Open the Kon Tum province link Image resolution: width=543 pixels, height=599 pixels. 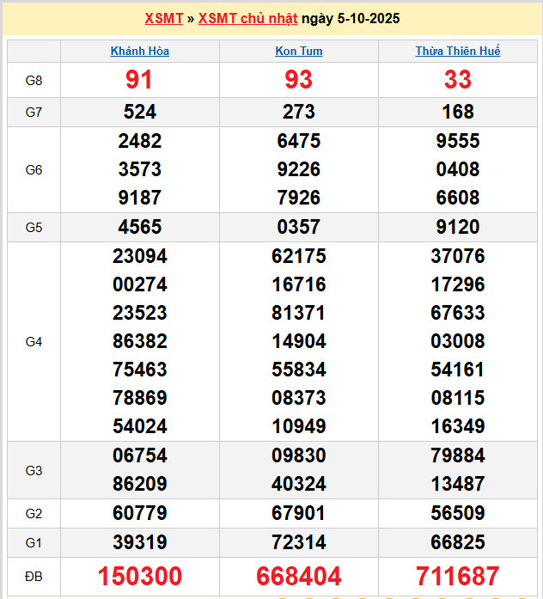299,52
